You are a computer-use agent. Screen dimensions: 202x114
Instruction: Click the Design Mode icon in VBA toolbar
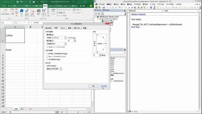point(135,8)
